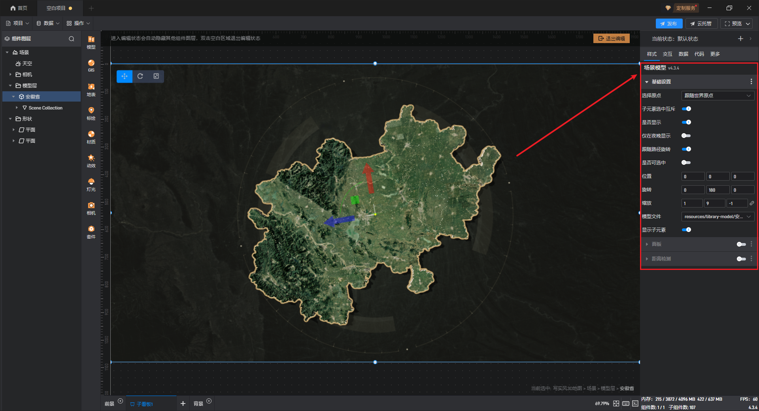
Task: Open the 动效 animation effects icon
Action: tap(91, 160)
